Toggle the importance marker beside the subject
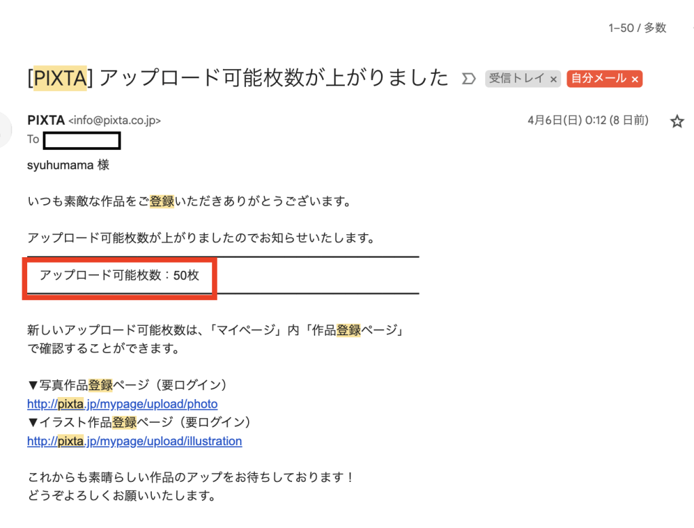Viewport: 694px width, 528px height. tap(468, 79)
